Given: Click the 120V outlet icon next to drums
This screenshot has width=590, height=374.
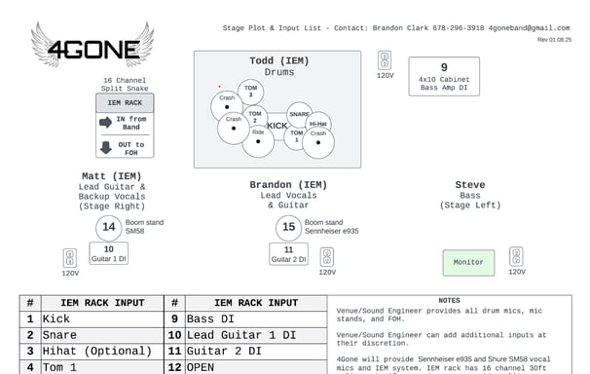Looking at the screenshot, I should (x=385, y=60).
